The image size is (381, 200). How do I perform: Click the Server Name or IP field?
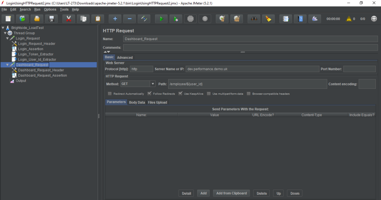coord(252,69)
